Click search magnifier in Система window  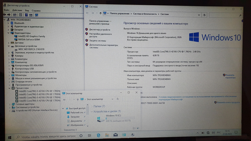tap(240, 15)
